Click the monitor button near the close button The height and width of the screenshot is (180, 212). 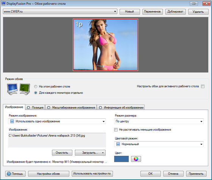(x=194, y=3)
